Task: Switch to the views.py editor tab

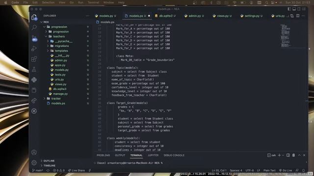Action: pyautogui.click(x=222, y=16)
